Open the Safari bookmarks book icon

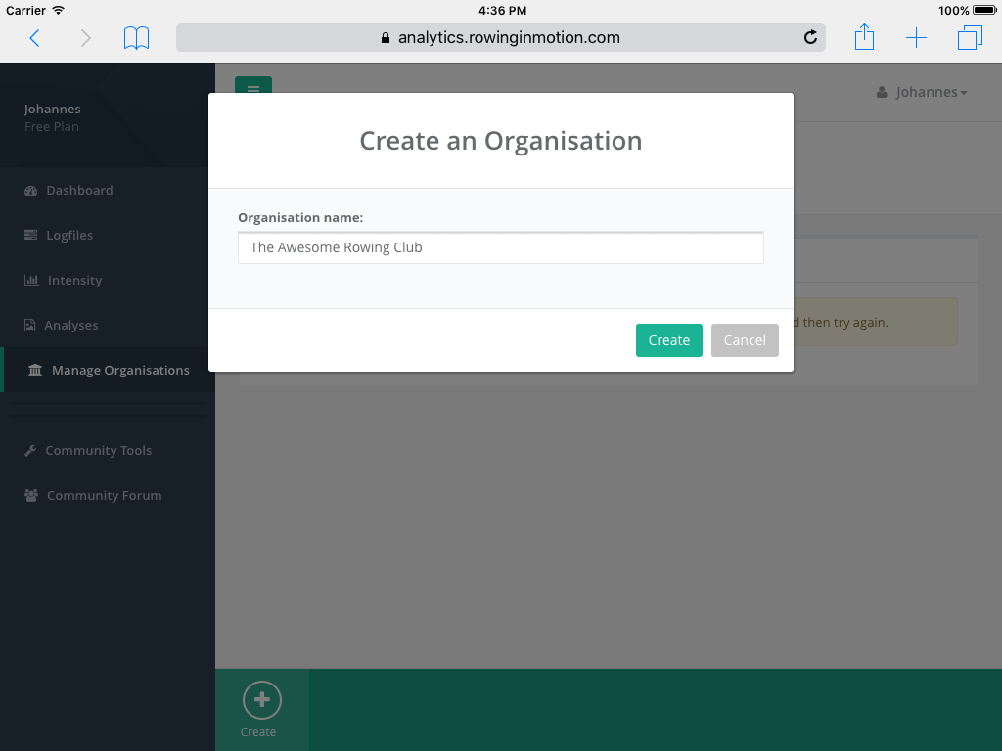click(x=137, y=38)
